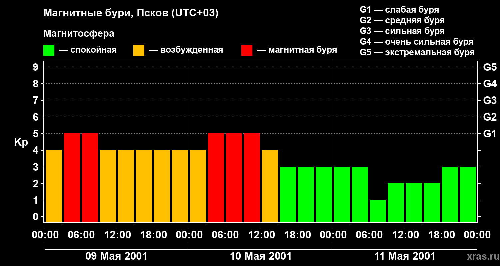Click the red 'магнитная буря' legend swatch
The width and height of the screenshot is (500, 266).
pyautogui.click(x=247, y=50)
